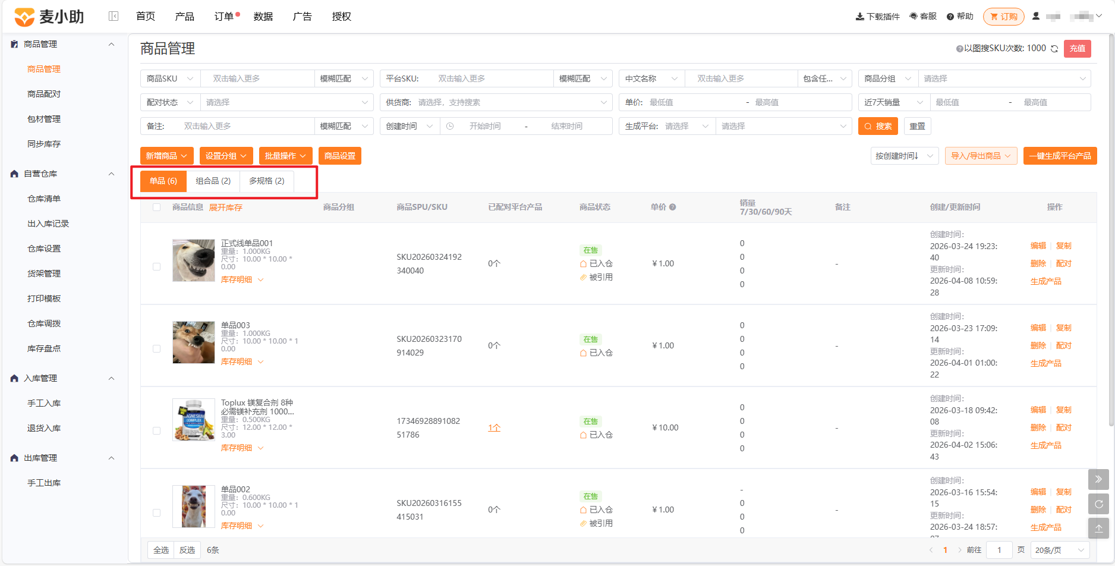Check the box for Toplux 镁复合剂
1115x566 pixels.
tap(156, 431)
